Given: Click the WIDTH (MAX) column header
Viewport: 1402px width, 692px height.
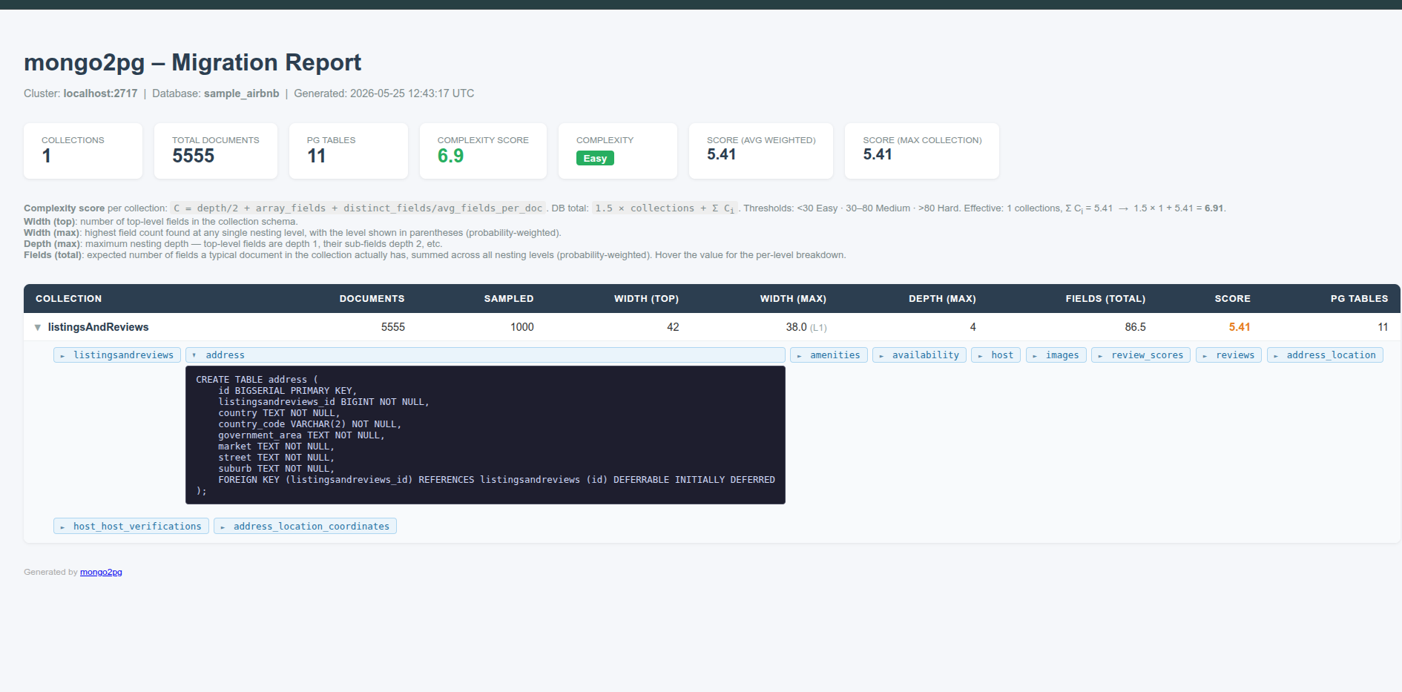Looking at the screenshot, I should [x=793, y=298].
